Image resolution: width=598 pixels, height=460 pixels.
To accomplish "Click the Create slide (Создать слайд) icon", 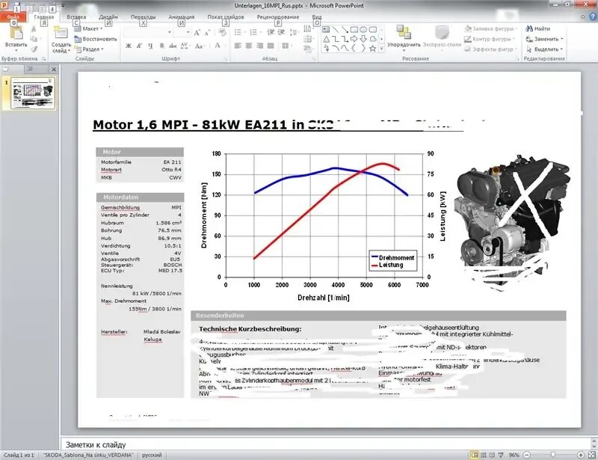I will pos(61,33).
